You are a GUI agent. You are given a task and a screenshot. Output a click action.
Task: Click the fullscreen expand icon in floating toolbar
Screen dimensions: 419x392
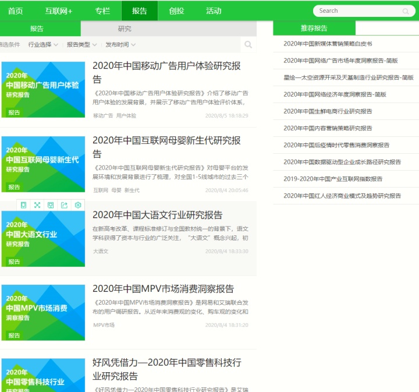(x=37, y=205)
